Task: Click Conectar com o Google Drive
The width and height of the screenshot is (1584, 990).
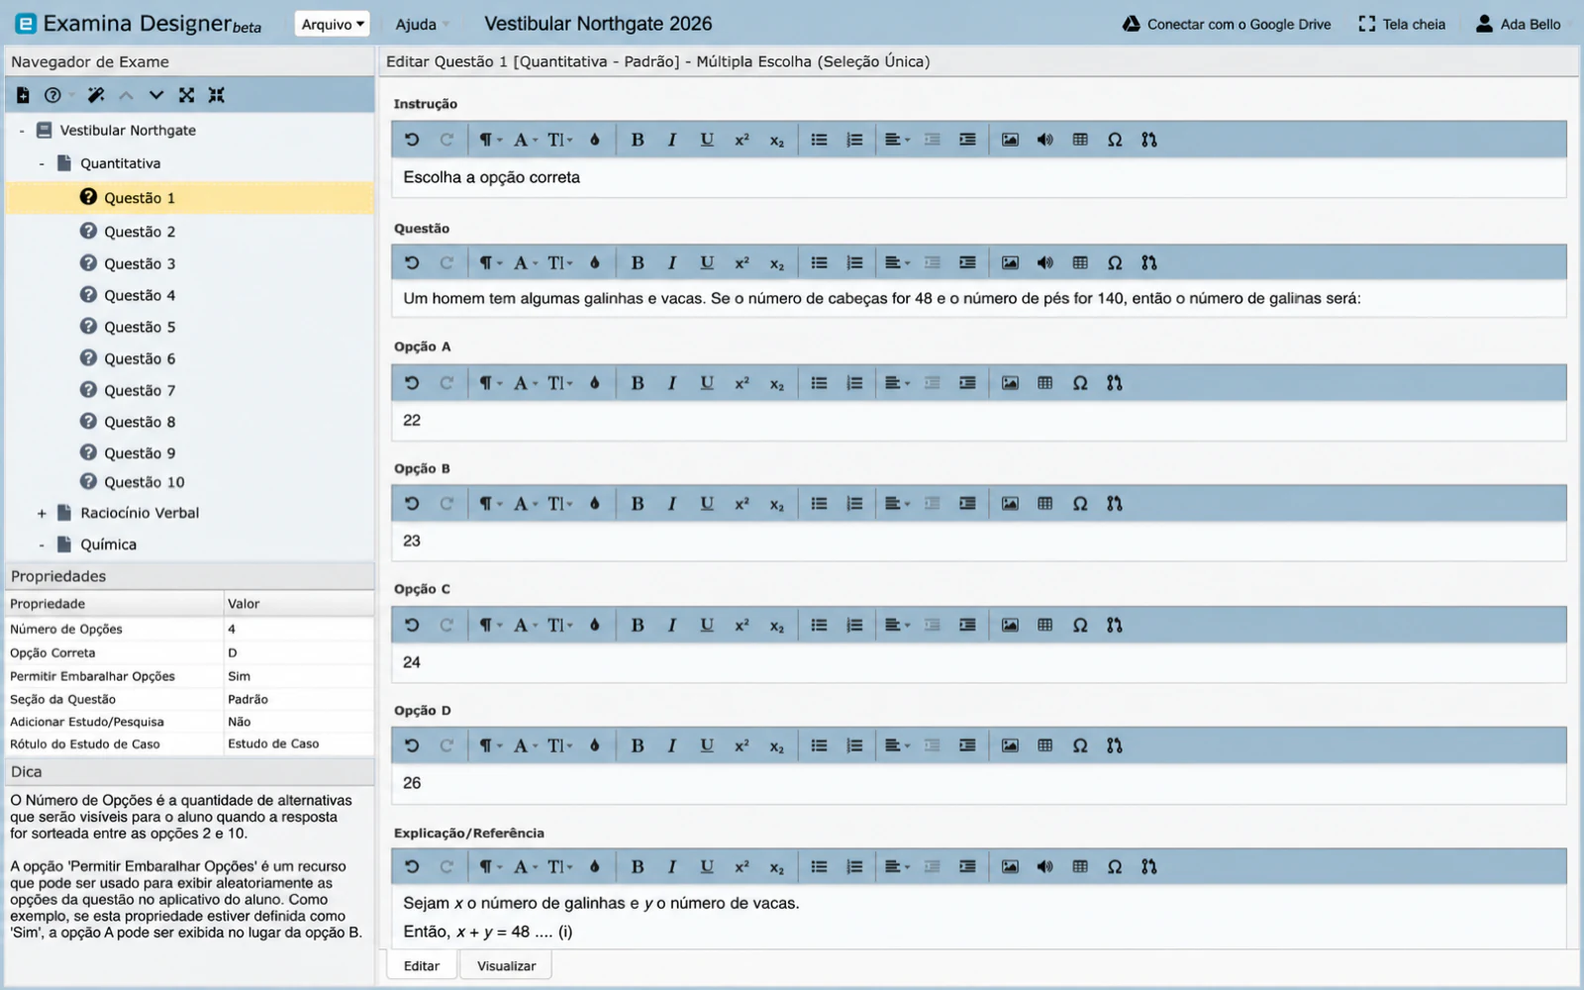Action: point(1227,24)
